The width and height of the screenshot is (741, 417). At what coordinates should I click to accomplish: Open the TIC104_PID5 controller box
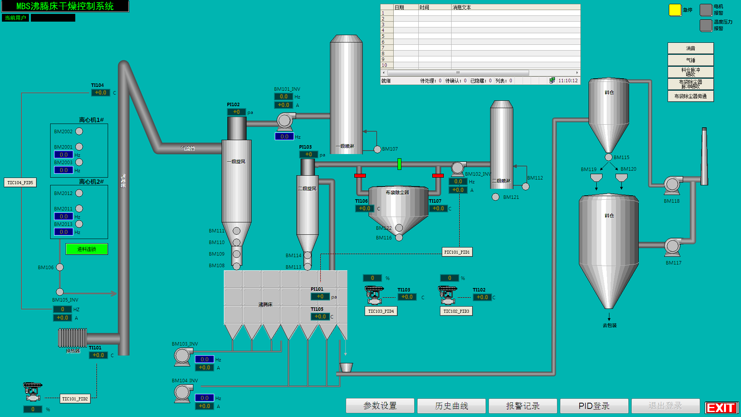tap(20, 183)
